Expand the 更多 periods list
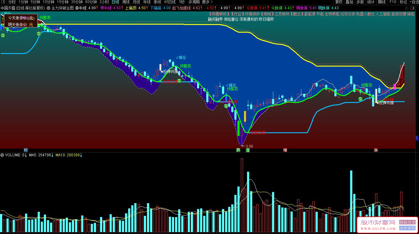This screenshot has height=234, width=419. click(207, 2)
